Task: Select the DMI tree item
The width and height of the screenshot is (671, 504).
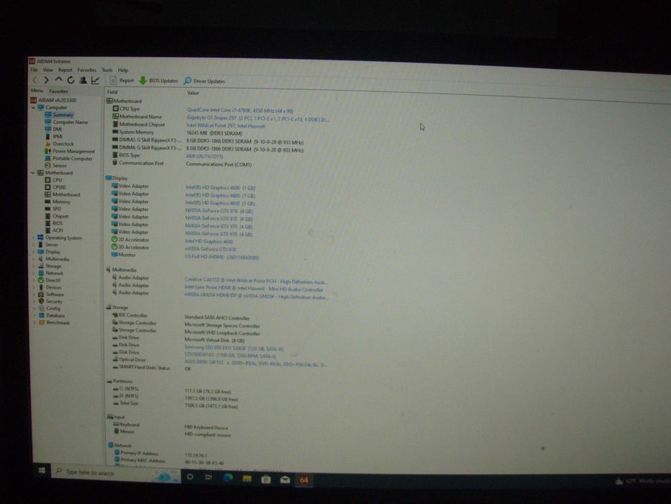Action: pos(58,129)
